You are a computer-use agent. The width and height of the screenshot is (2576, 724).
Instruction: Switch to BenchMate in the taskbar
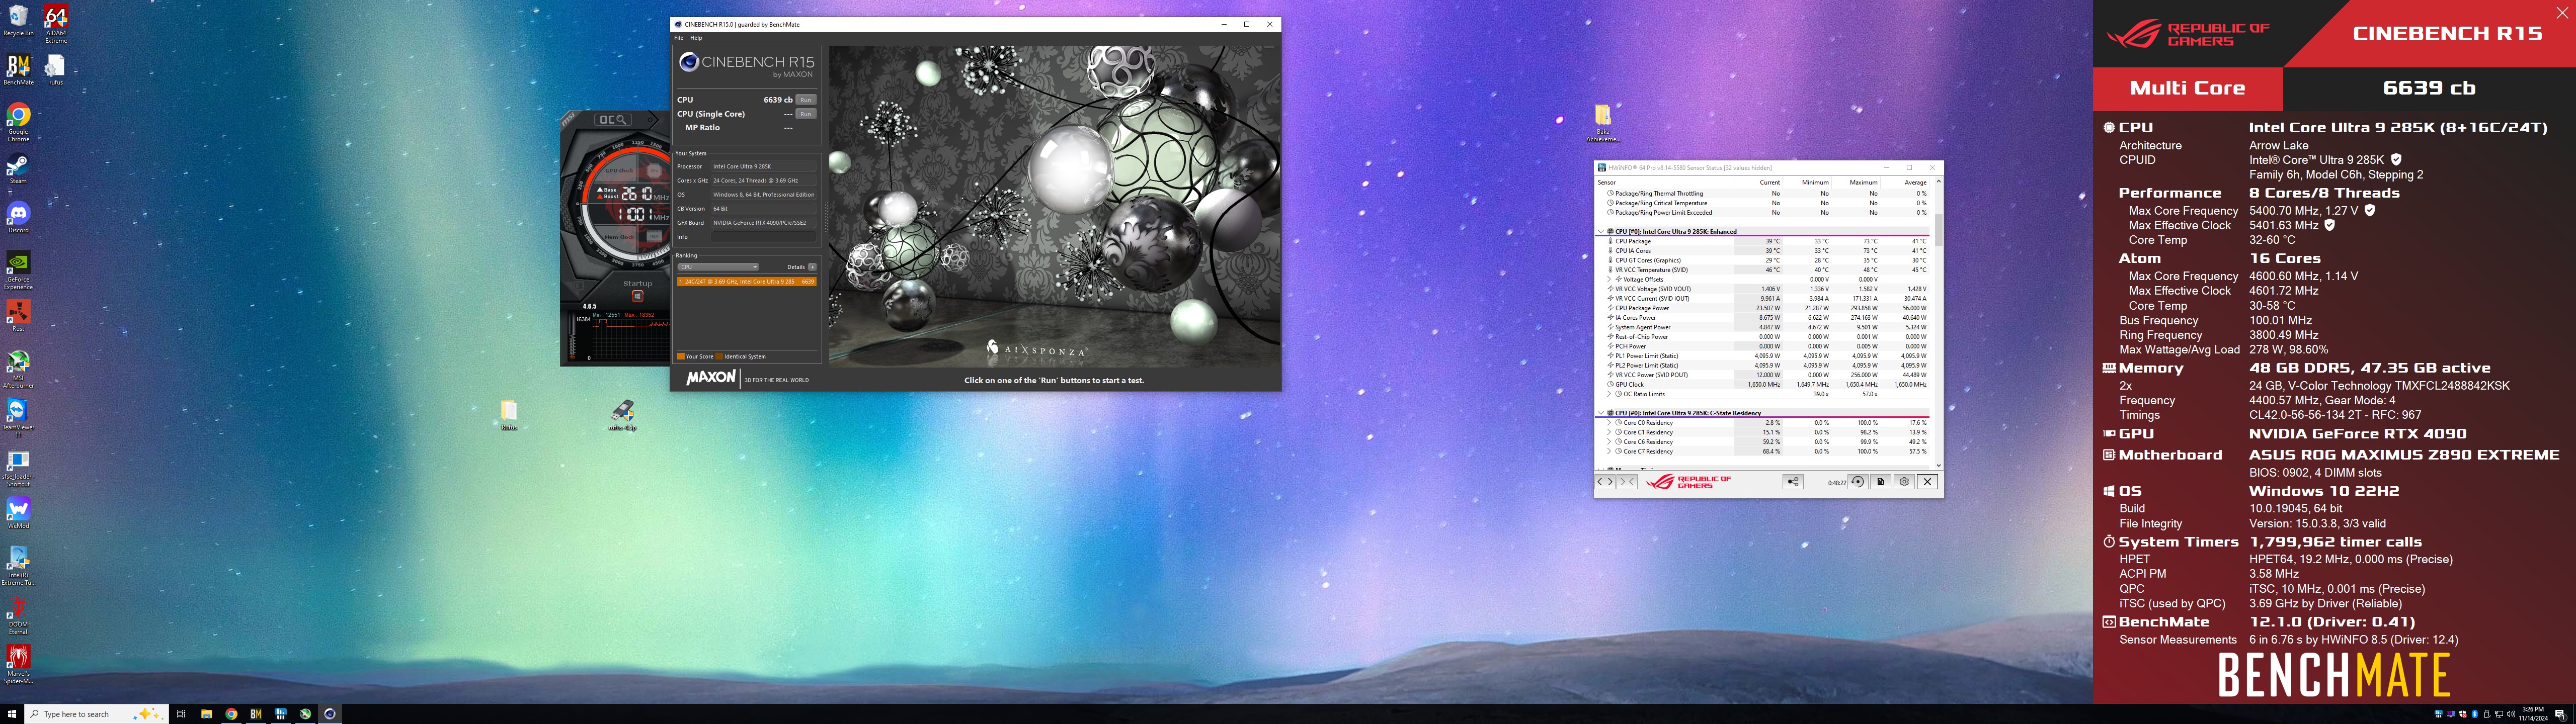coord(256,714)
